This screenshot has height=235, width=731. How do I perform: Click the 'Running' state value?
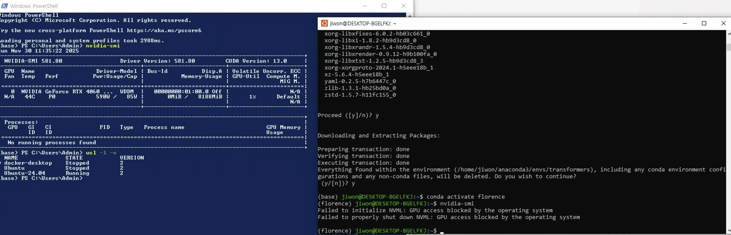click(77, 173)
